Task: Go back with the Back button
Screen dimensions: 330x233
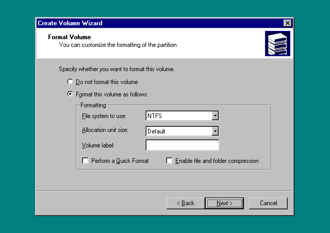Action: click(x=186, y=203)
